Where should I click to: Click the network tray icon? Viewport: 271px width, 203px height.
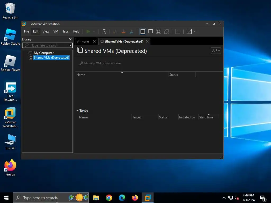231,198
